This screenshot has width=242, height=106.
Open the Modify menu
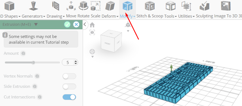[x=128, y=16]
